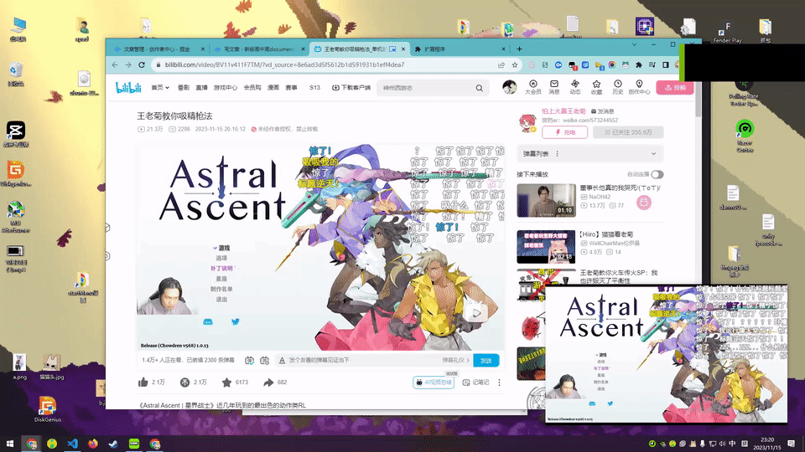
Task: Open more options three-dot menu under video
Action: [x=499, y=383]
